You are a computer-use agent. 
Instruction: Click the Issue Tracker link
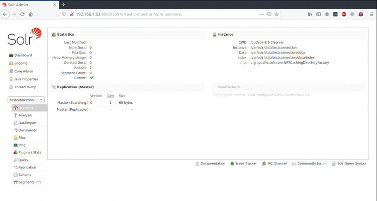(246, 163)
